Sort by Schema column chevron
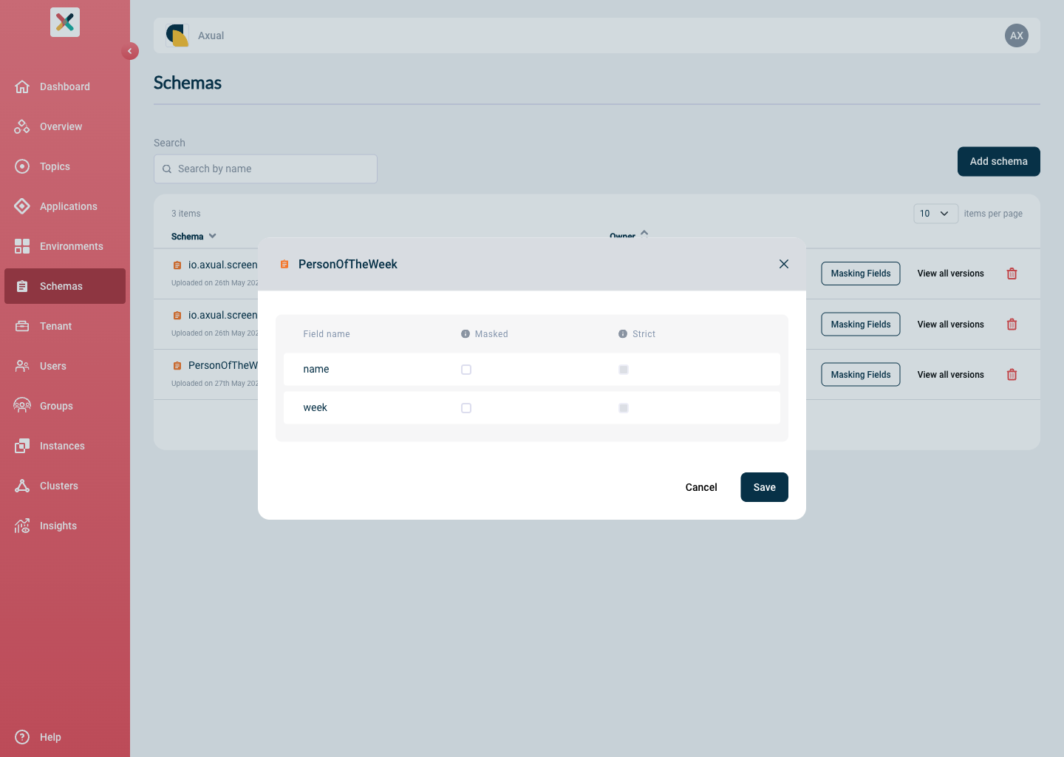The height and width of the screenshot is (757, 1064). 213,237
